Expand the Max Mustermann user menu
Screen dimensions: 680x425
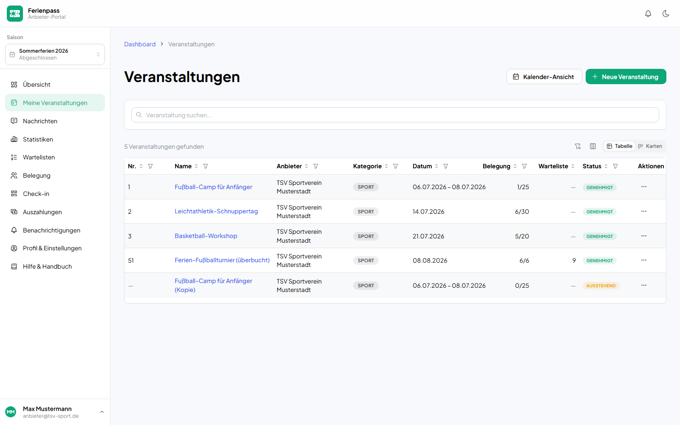pos(55,412)
